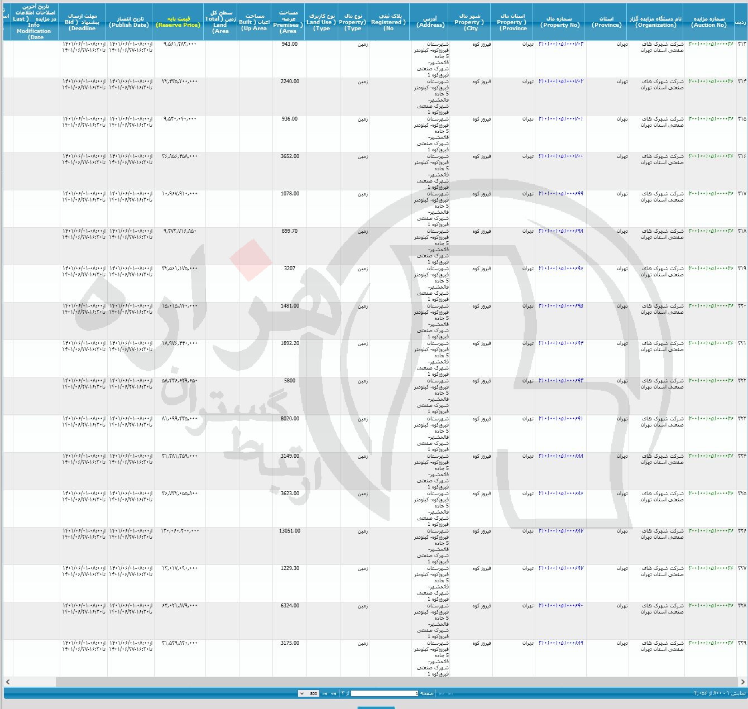The image size is (748, 709).
Task: Select the premises area value 3175.00
Action: (289, 643)
